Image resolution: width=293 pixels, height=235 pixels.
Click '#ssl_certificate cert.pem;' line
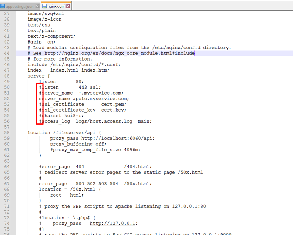82,104
